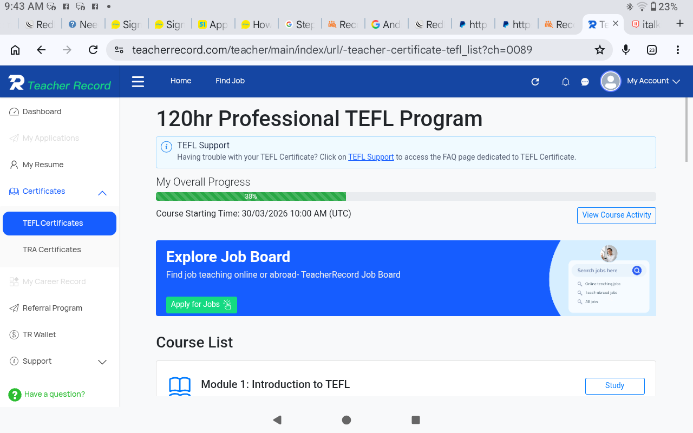Collapse the Certificates sidebar section
Viewport: 693px width, 433px height.
click(102, 192)
